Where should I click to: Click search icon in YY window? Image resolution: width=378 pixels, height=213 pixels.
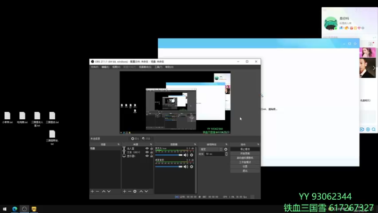tap(374, 129)
